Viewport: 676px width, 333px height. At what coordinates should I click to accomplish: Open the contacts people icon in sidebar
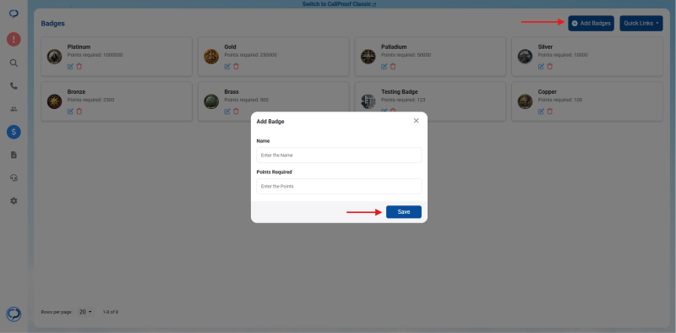[x=14, y=109]
